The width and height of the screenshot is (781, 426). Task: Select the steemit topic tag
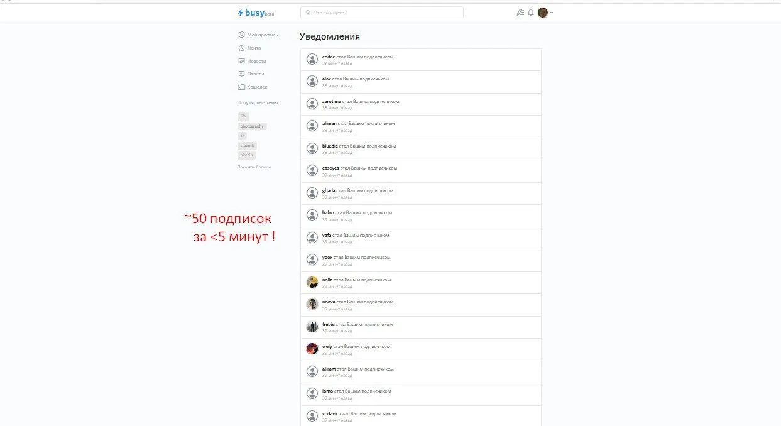[247, 146]
